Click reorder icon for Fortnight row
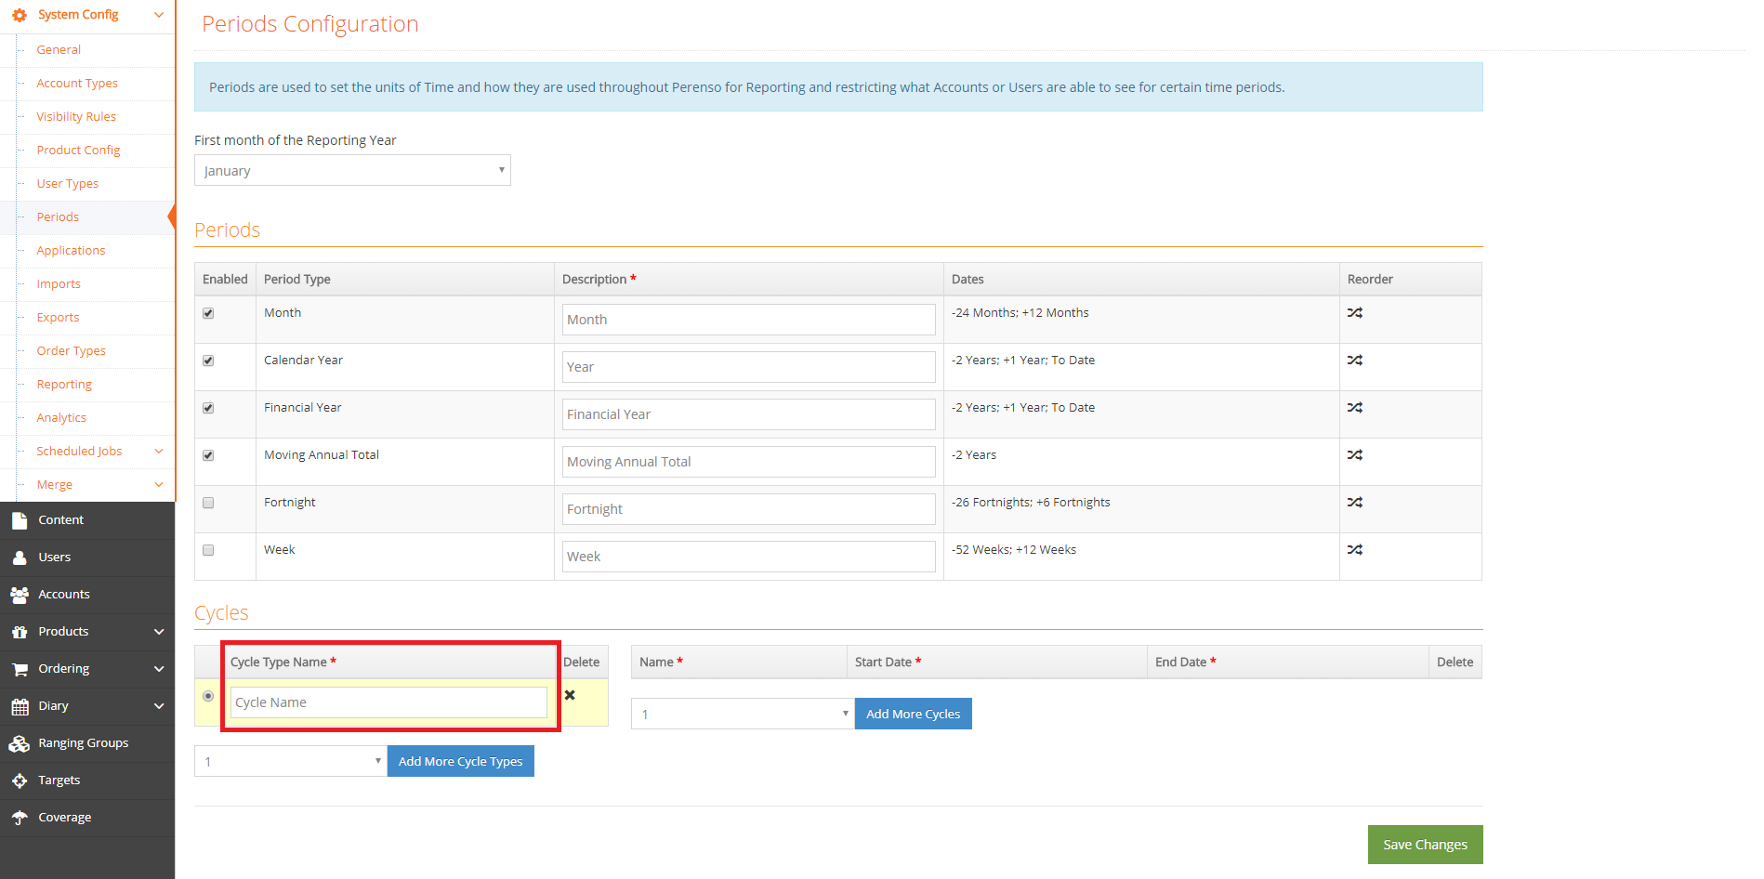The image size is (1764, 879). coord(1355,503)
